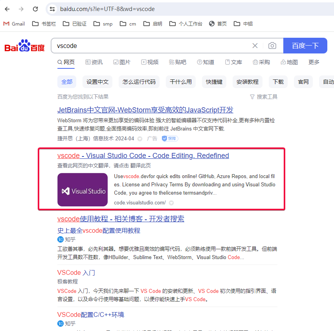334x331 pixels.
Task: Open the VSCode 入门 link
Action: pyautogui.click(x=76, y=272)
